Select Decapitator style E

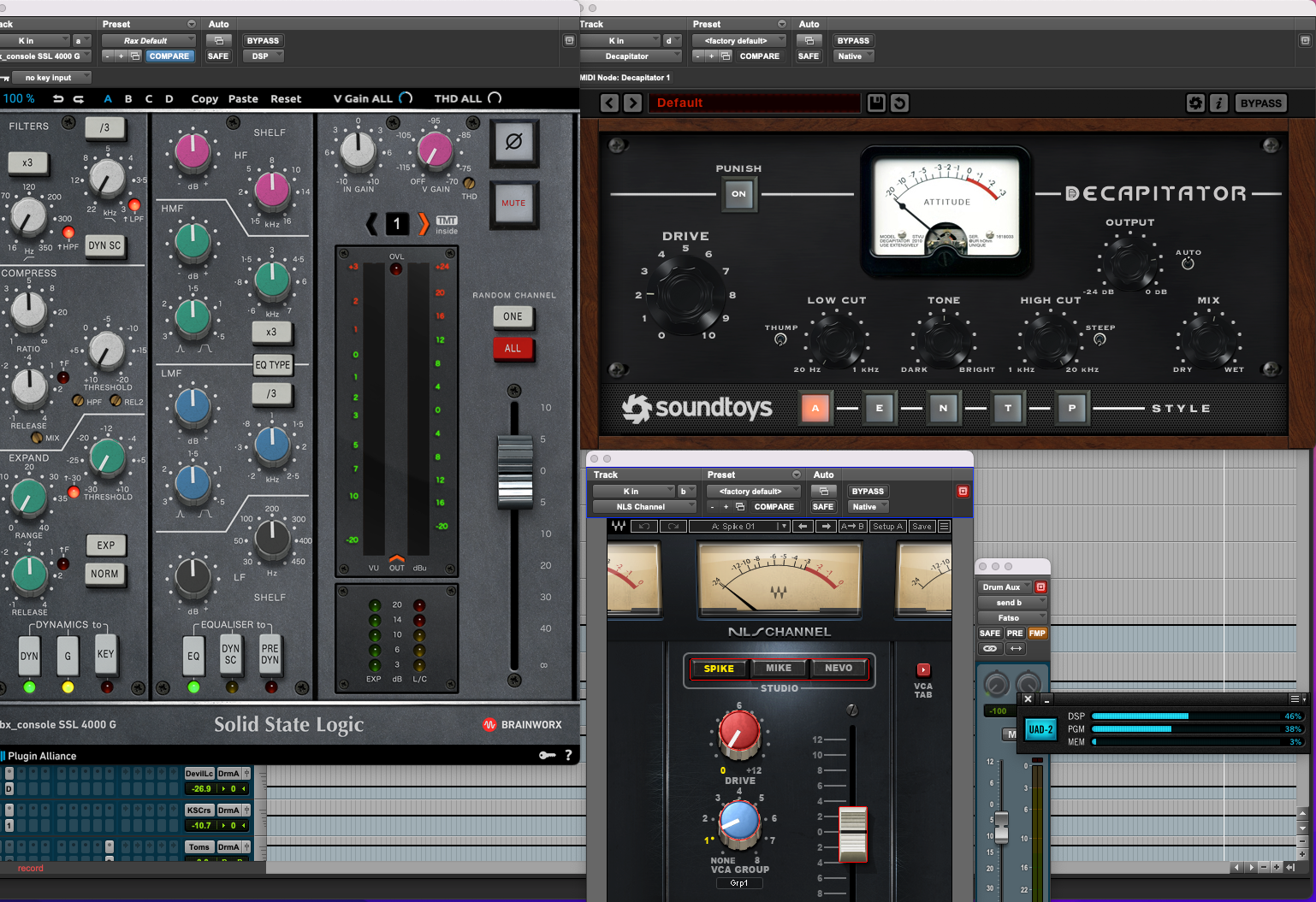[879, 409]
